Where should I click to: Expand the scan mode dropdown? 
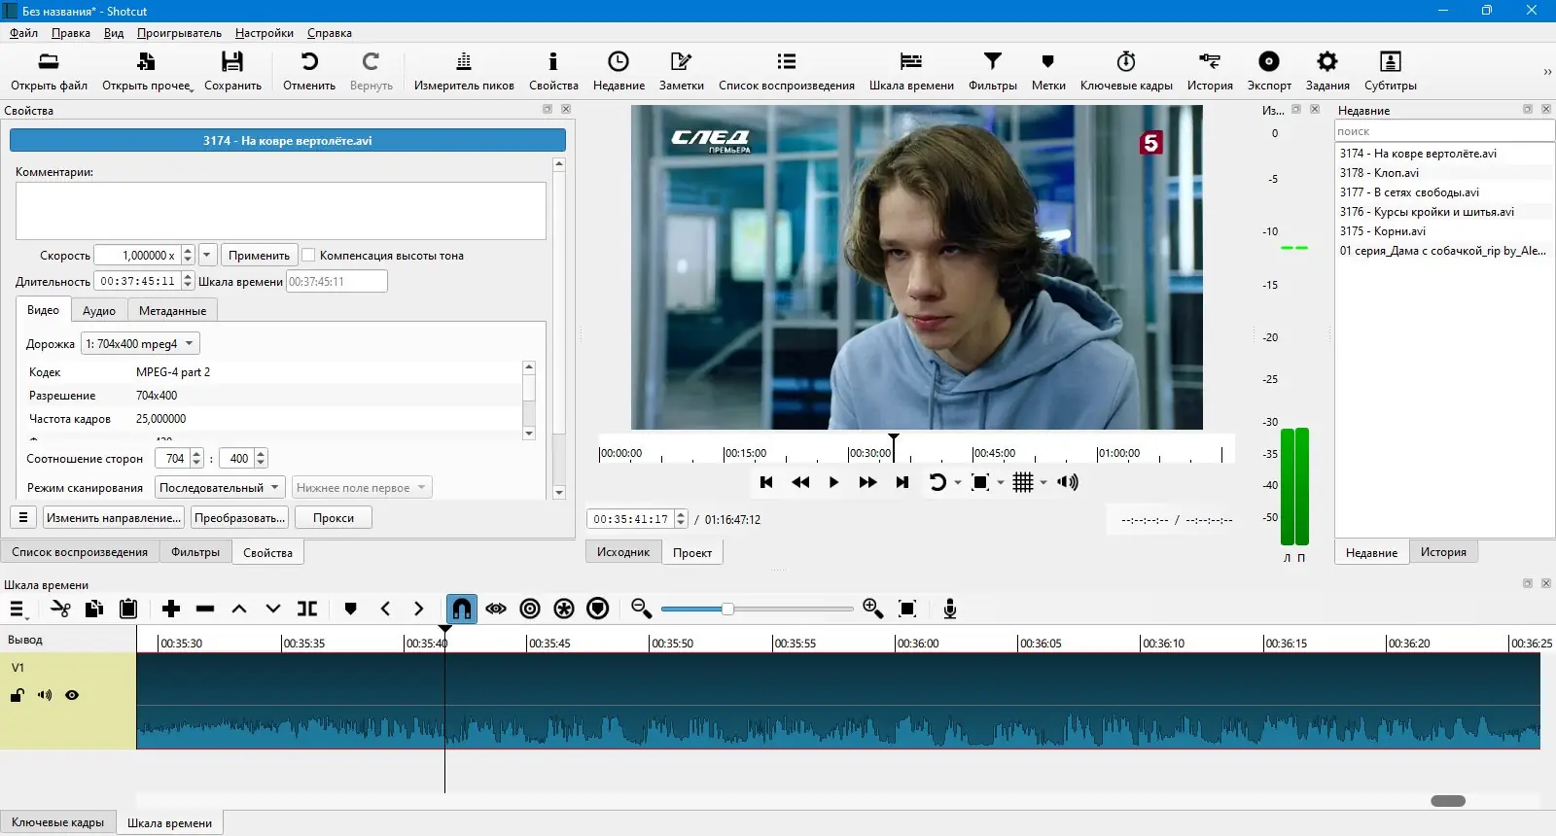[x=219, y=488]
